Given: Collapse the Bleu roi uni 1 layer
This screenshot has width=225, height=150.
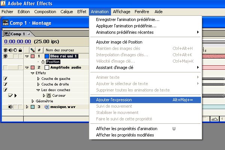Looking at the screenshot, I should [x=27, y=56].
